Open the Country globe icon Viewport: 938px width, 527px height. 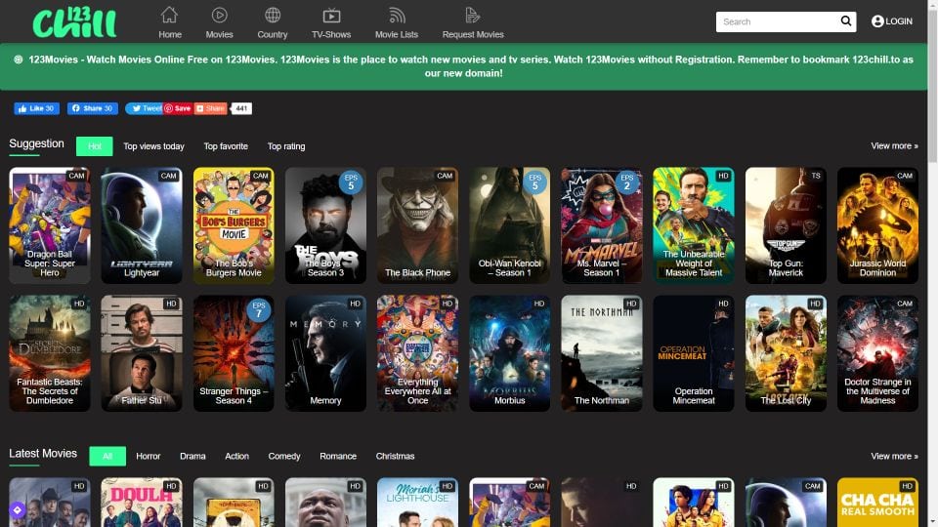(273, 15)
